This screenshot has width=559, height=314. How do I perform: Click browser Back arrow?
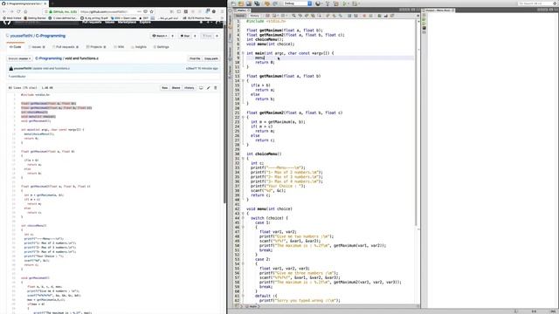[x=4, y=11]
